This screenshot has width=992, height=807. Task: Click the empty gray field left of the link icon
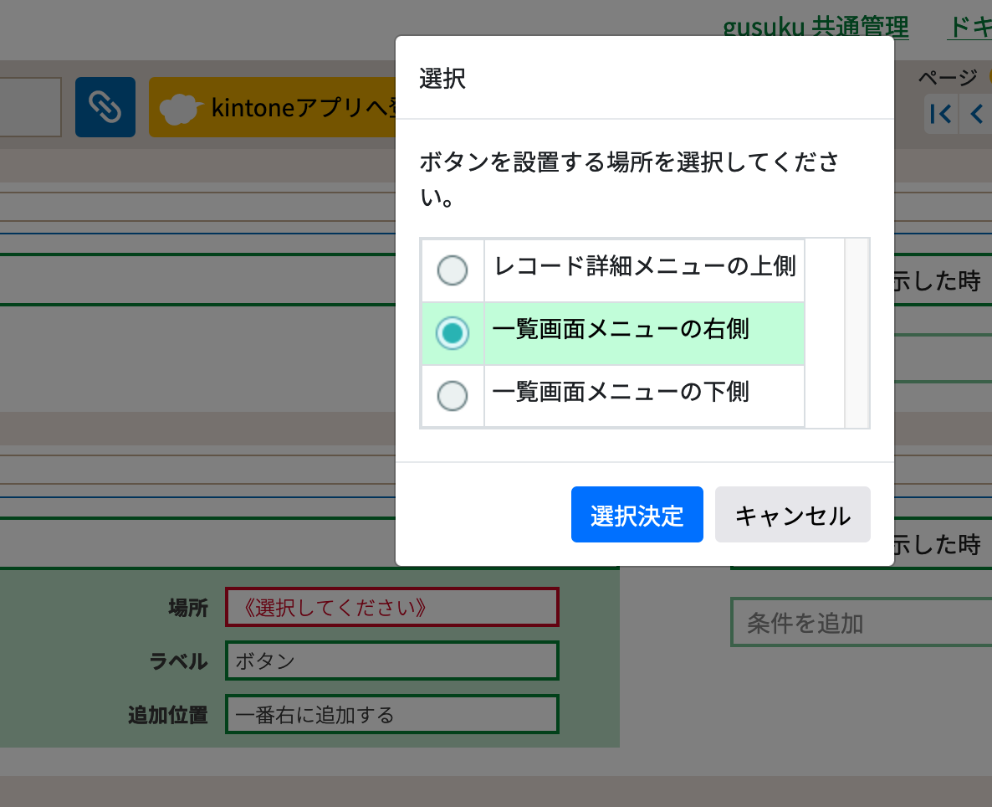click(x=29, y=106)
